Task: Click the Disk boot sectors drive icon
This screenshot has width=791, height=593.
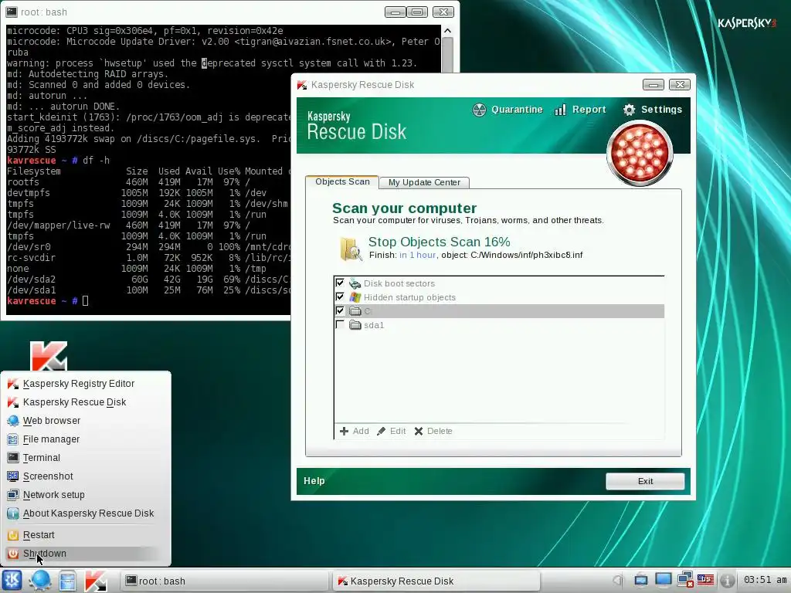Action: click(x=355, y=283)
